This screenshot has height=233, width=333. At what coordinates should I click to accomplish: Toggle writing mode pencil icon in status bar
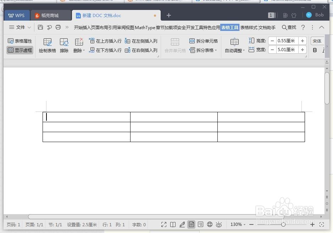(x=182, y=224)
